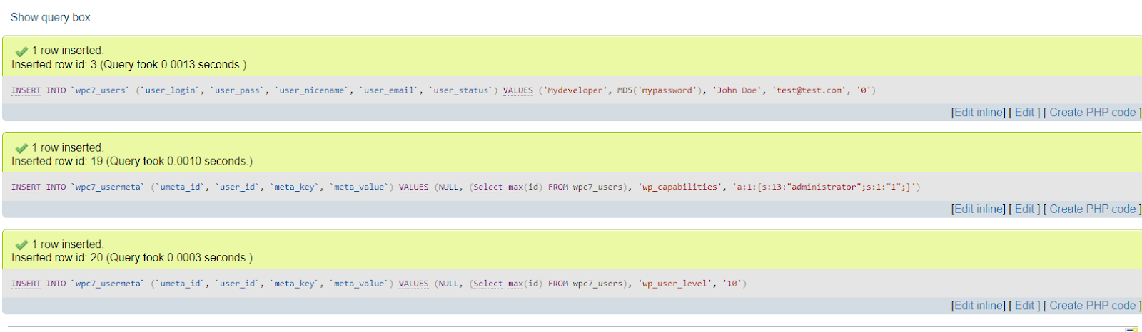
Task: Click green check icon above row id 19
Action: (x=21, y=148)
